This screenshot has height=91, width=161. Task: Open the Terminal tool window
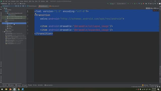(18, 85)
